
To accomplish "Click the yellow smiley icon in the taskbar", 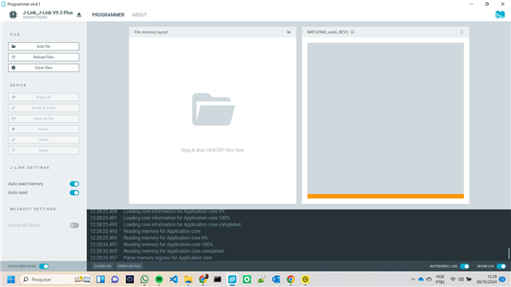I will tap(305, 279).
